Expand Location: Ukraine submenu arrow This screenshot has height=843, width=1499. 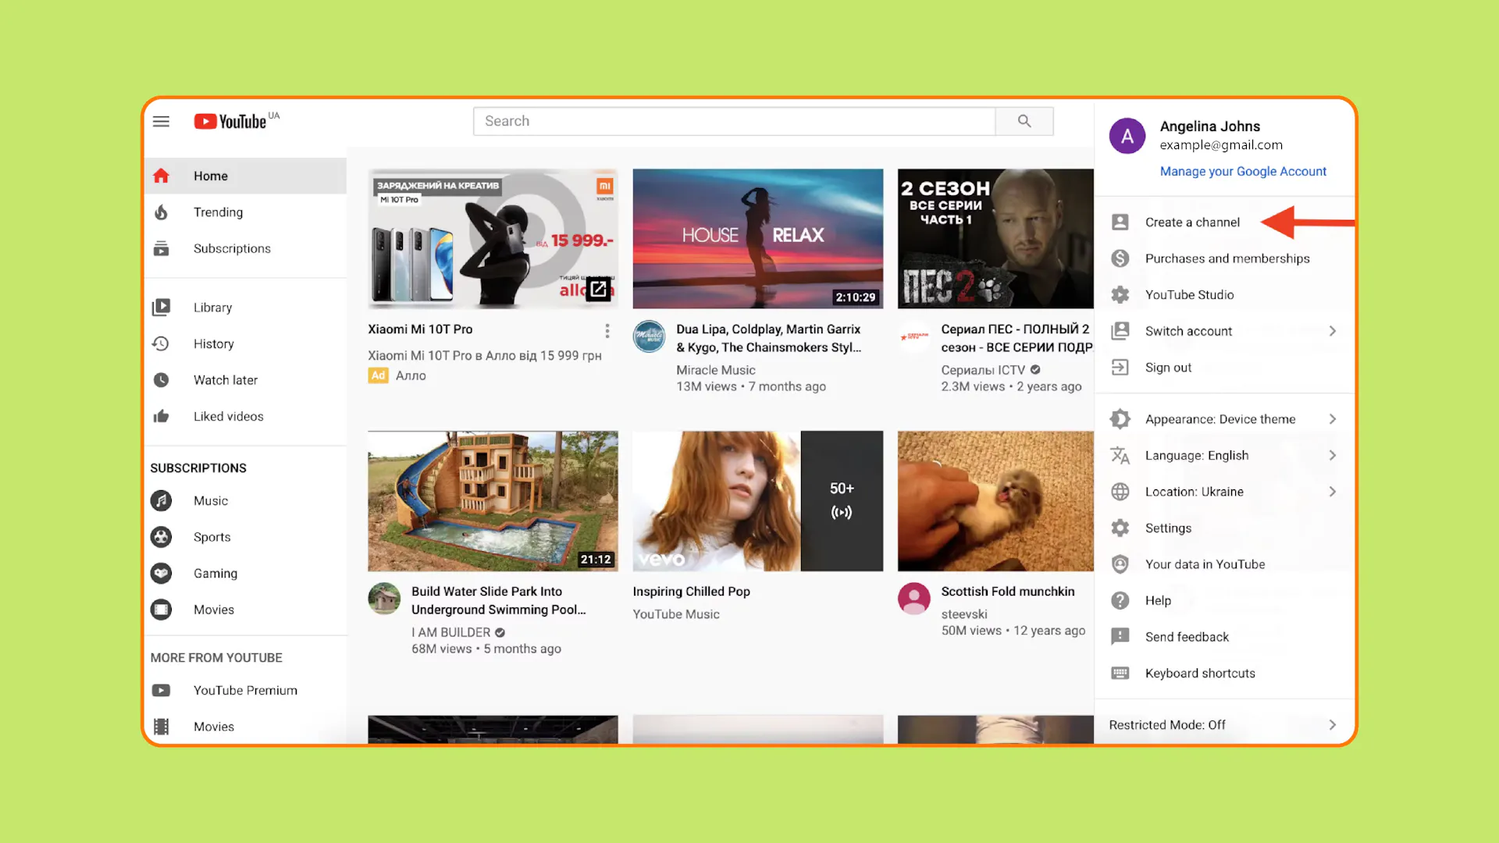click(x=1332, y=492)
